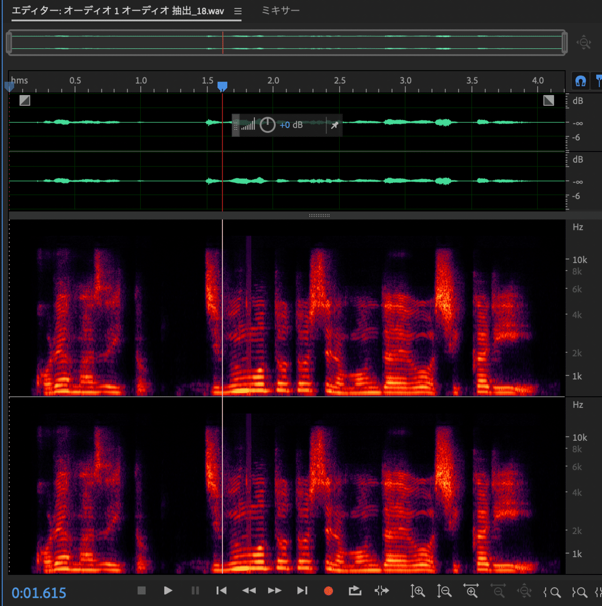This screenshot has height=606, width=602.
Task: Start playback with the Play button
Action: coord(168,590)
